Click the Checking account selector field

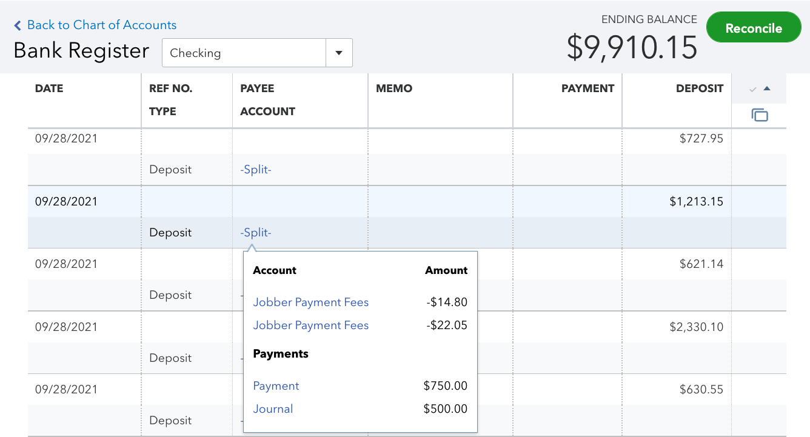(244, 53)
